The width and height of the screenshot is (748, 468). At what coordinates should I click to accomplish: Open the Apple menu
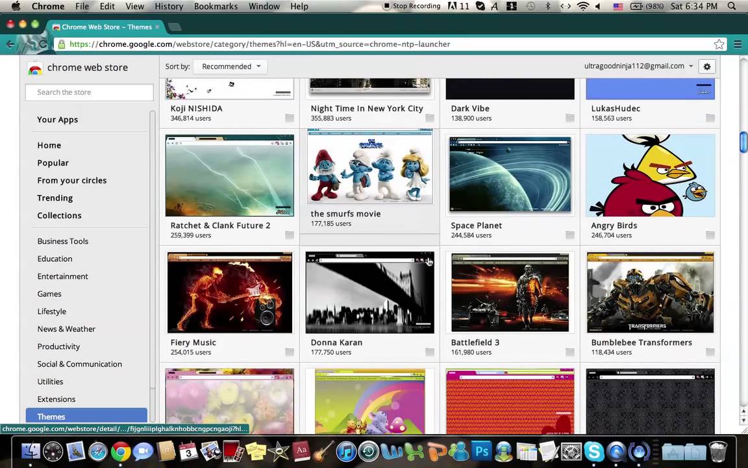point(16,6)
